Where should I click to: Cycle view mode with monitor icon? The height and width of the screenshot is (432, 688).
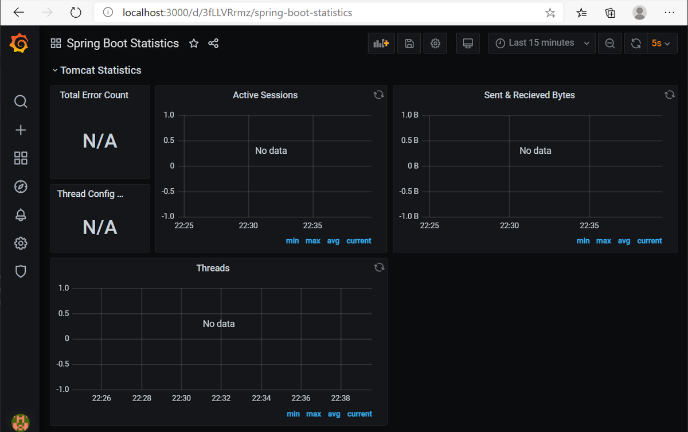[468, 43]
